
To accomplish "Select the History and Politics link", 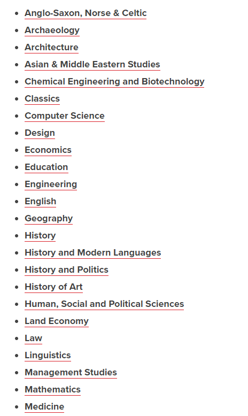I will tap(67, 270).
